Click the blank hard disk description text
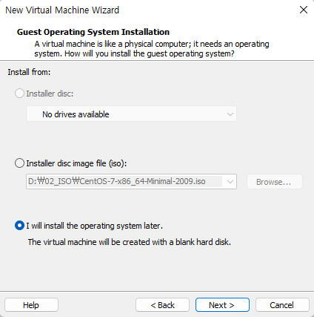314x317 pixels. 130,242
